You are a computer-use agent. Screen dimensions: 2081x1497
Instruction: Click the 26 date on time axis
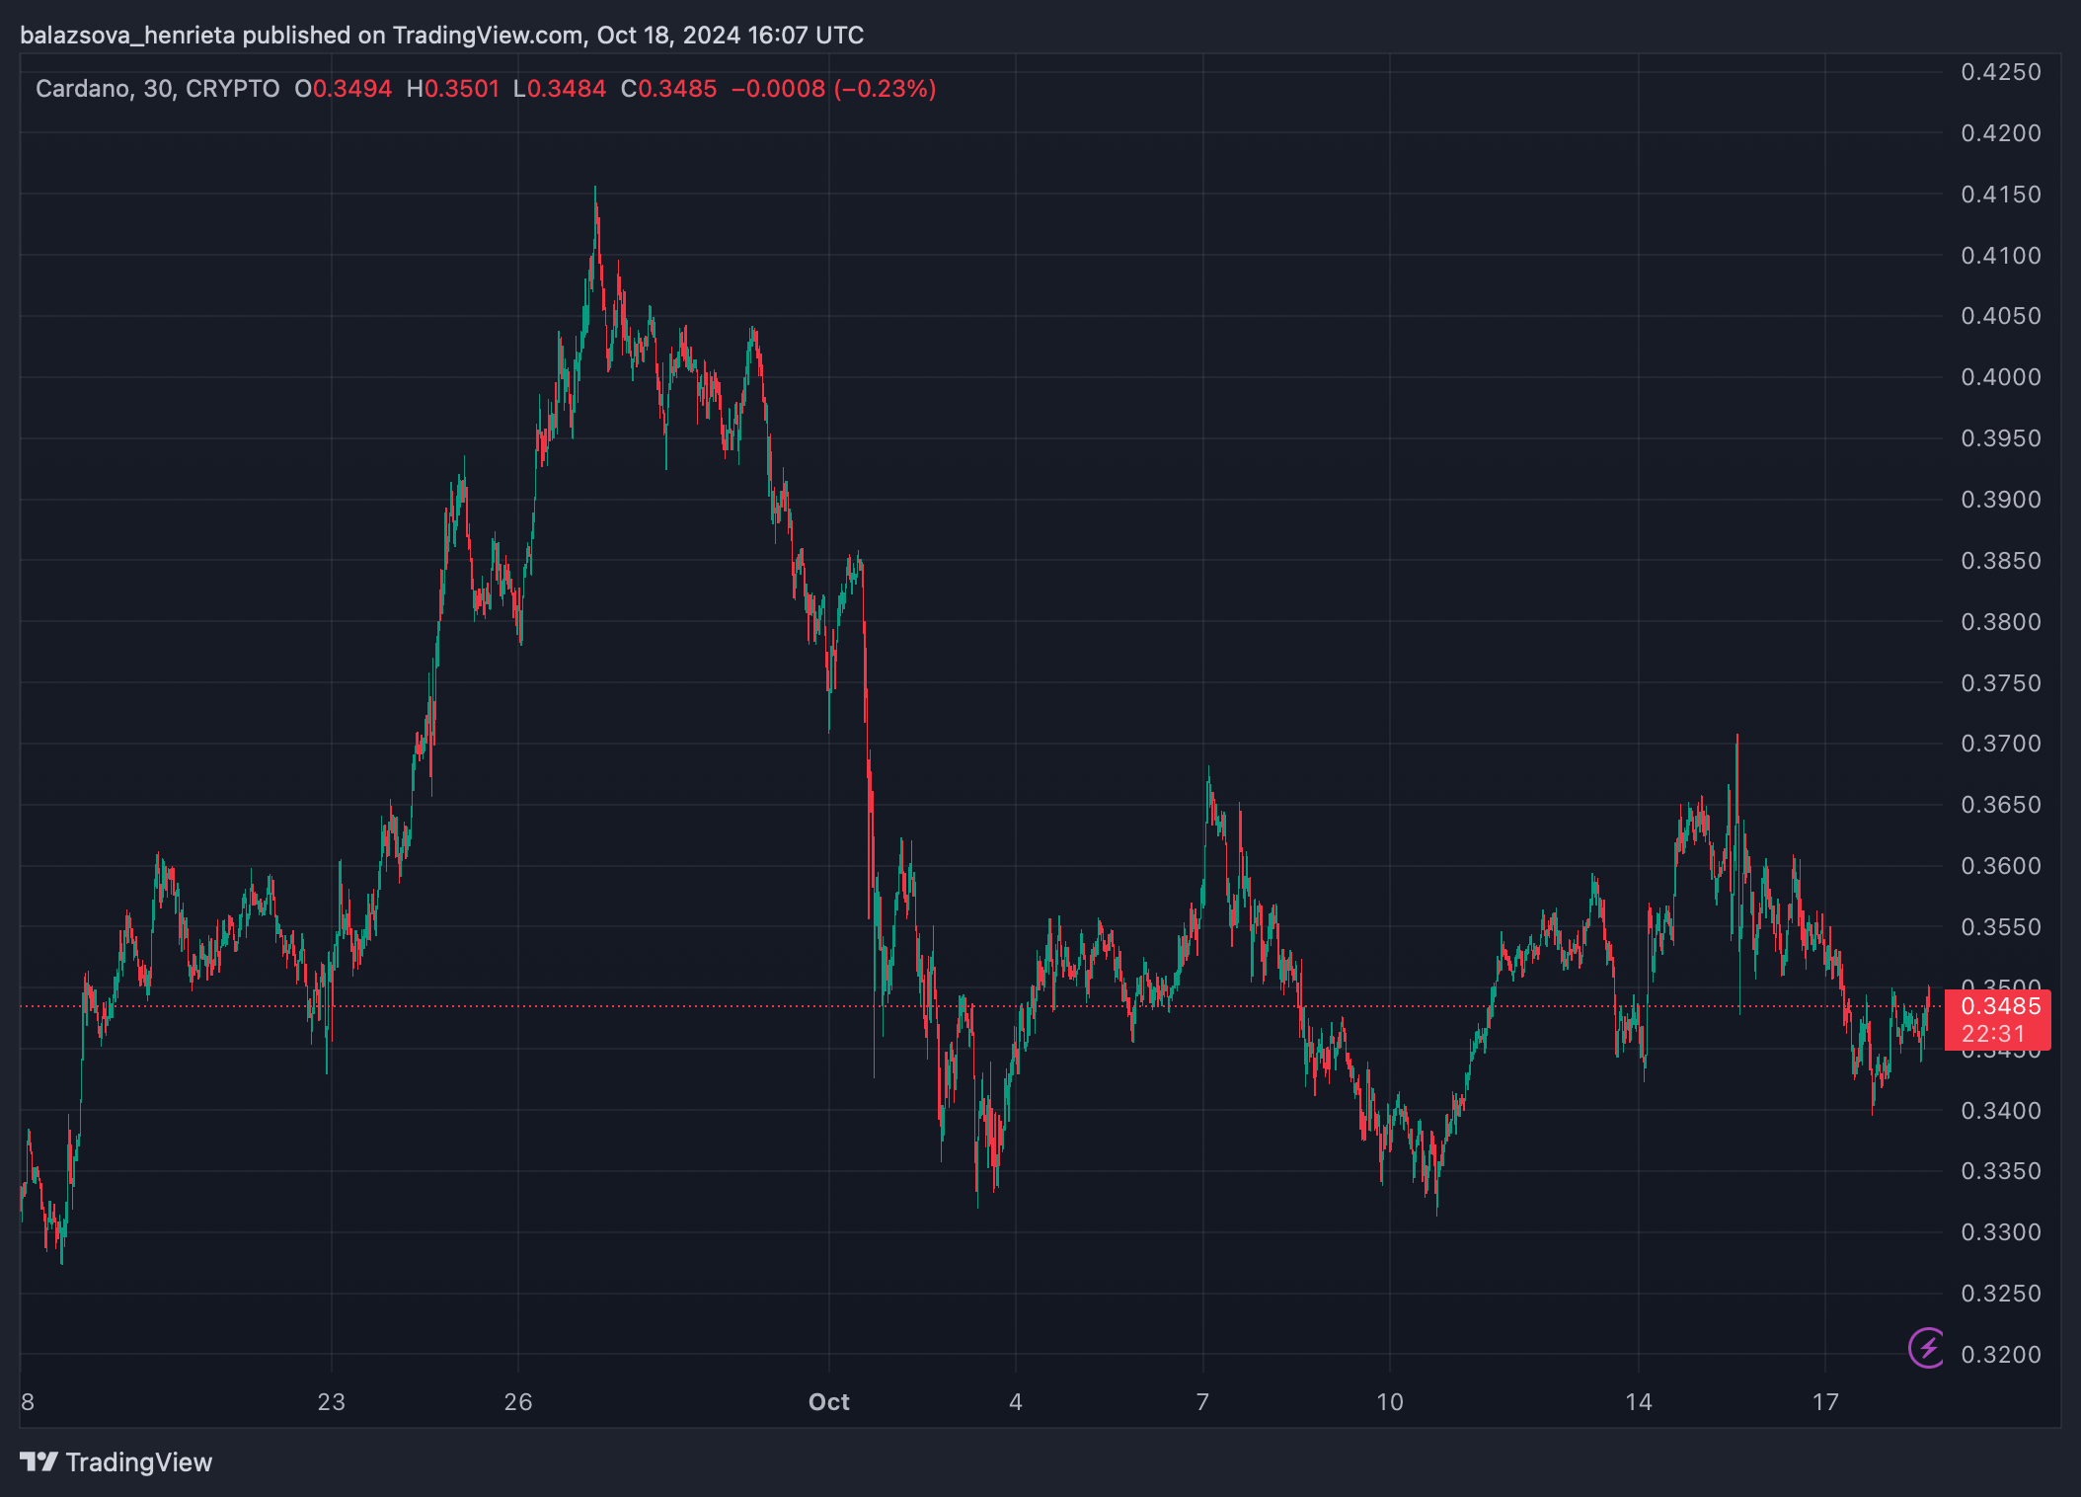point(518,1402)
